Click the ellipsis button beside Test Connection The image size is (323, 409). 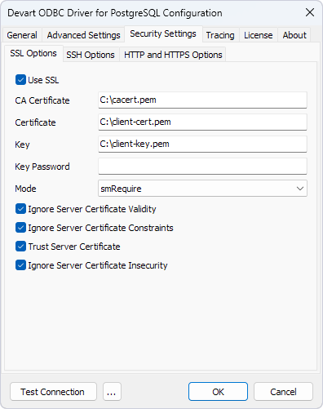pyautogui.click(x=112, y=392)
